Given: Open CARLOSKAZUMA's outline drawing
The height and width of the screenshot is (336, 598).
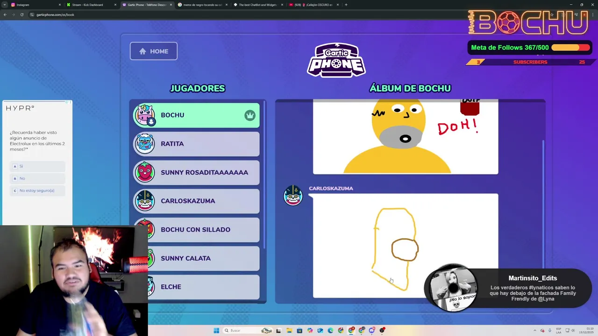Looking at the screenshot, I should [x=406, y=246].
